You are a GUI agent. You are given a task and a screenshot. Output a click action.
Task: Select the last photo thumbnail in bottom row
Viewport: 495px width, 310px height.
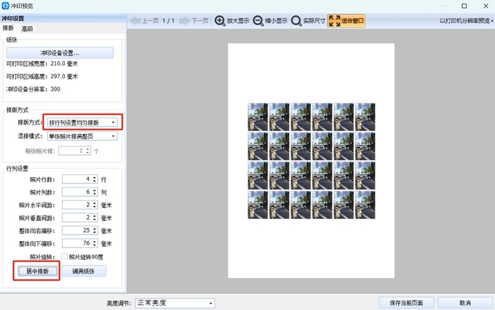pyautogui.click(x=365, y=205)
